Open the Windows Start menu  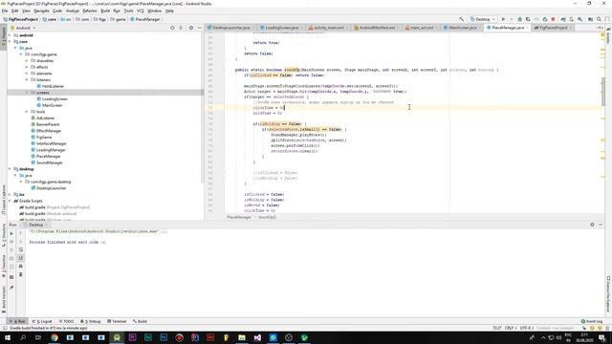pyautogui.click(x=8, y=337)
